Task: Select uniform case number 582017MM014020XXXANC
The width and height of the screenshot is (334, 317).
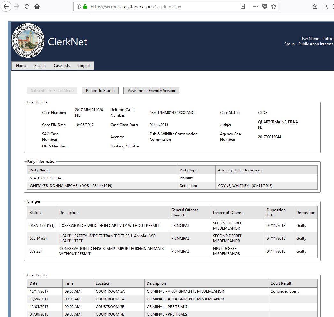Action: 172,113
